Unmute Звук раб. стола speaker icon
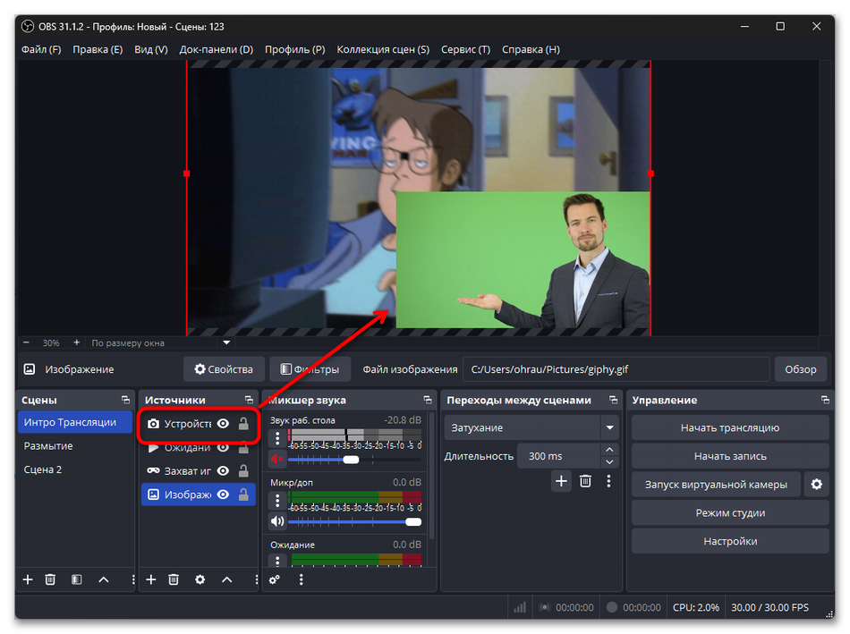 coord(277,460)
